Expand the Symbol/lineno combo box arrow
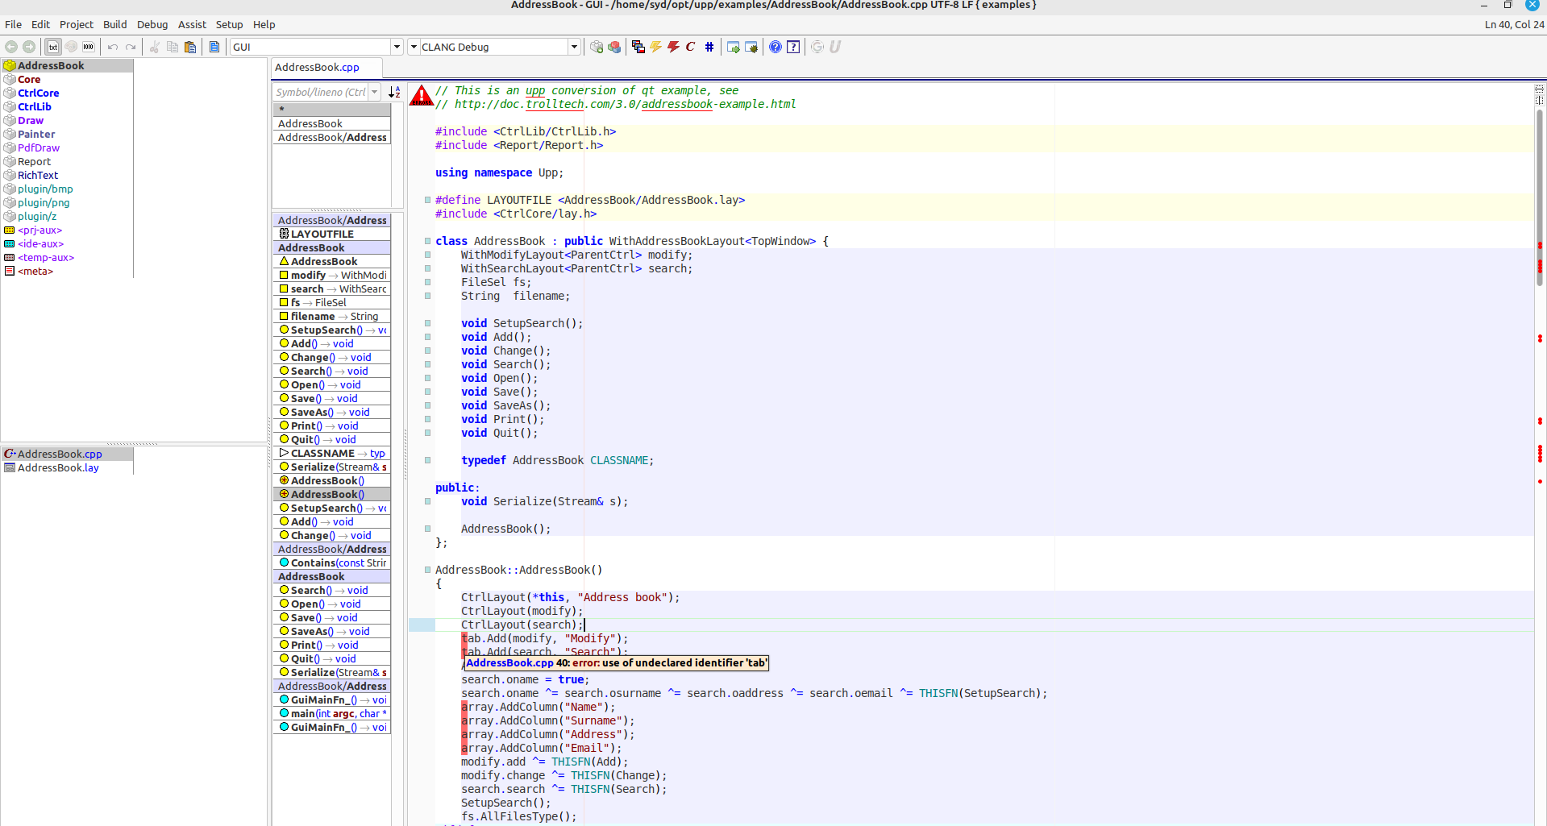Viewport: 1547px width, 826px height. [375, 91]
